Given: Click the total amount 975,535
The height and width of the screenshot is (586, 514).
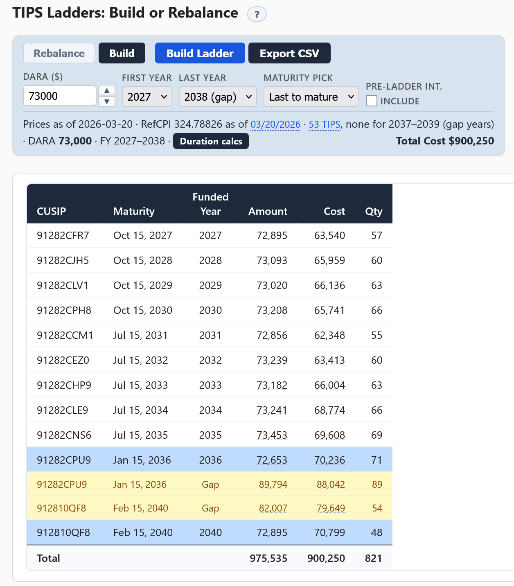Looking at the screenshot, I should click(x=268, y=558).
